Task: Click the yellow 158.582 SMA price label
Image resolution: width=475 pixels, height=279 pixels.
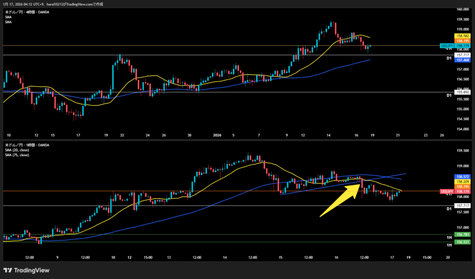Action: tap(462, 36)
